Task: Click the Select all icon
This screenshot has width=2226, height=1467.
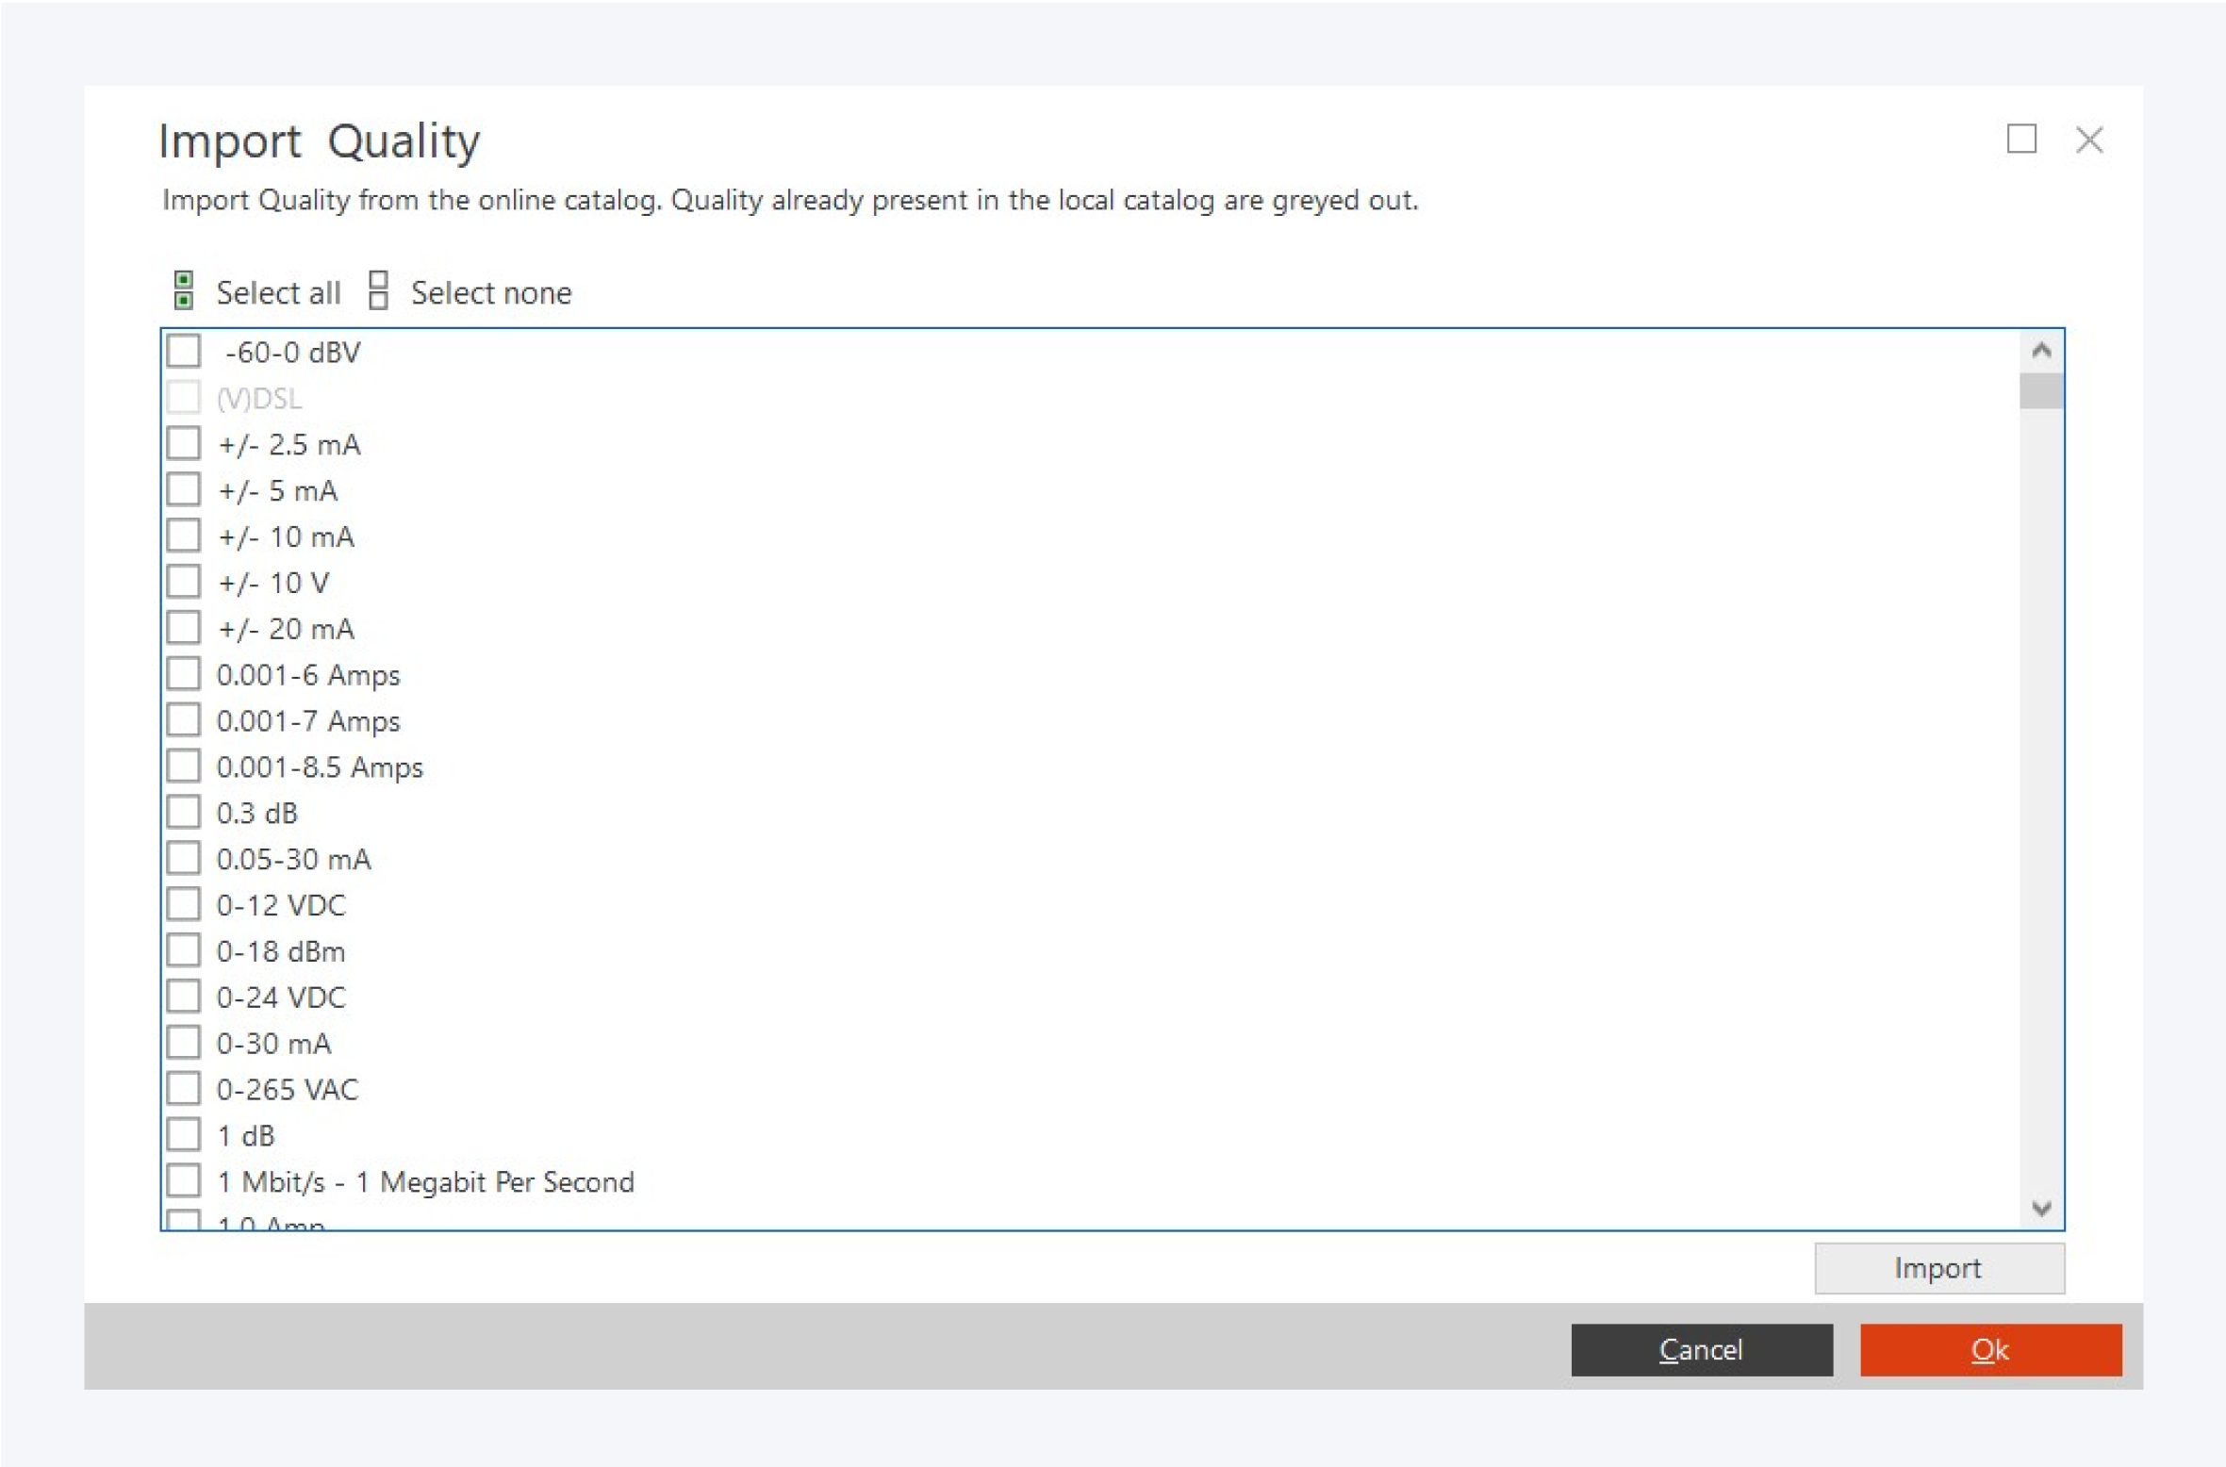Action: click(184, 290)
